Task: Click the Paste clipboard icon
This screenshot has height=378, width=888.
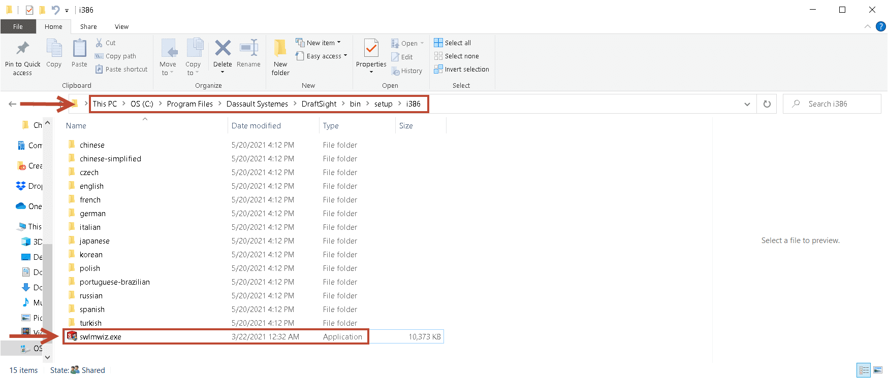Action: [79, 49]
